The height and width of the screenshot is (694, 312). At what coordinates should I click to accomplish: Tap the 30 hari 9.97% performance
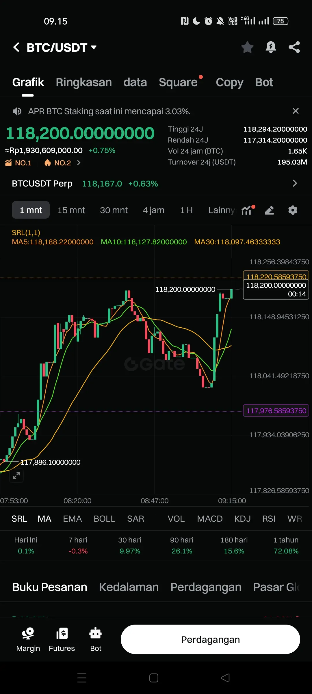(130, 545)
